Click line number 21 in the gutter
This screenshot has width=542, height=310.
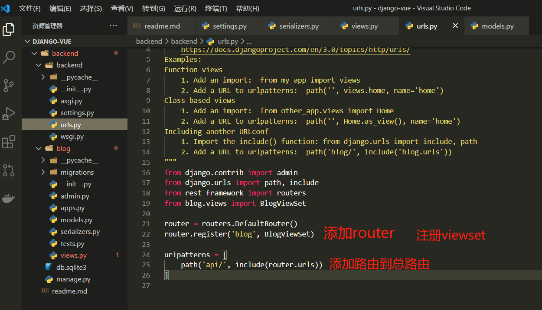pos(146,224)
